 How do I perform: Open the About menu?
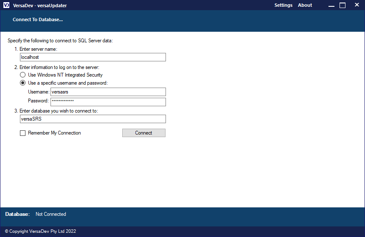pyautogui.click(x=305, y=6)
